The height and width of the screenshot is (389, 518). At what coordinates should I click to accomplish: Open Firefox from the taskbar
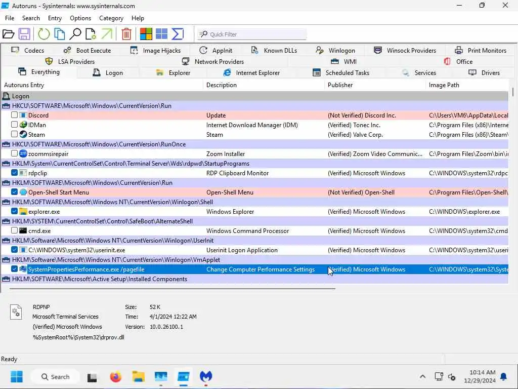(x=116, y=377)
